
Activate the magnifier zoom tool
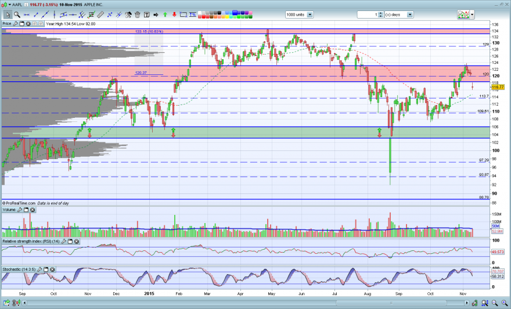[17, 15]
